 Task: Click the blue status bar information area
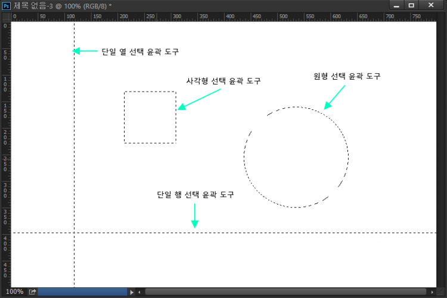82,292
